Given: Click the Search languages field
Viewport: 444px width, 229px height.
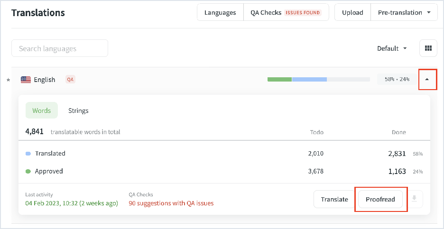Looking at the screenshot, I should [60, 48].
